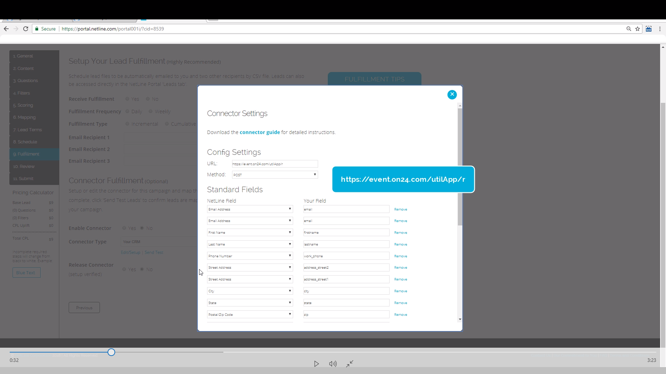Image resolution: width=666 pixels, height=374 pixels.
Task: Open Chrome three-dot menu
Action: tap(660, 29)
